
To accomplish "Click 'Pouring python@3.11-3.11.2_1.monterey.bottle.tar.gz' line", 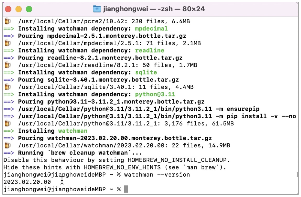I will pyautogui.click(x=111, y=101).
